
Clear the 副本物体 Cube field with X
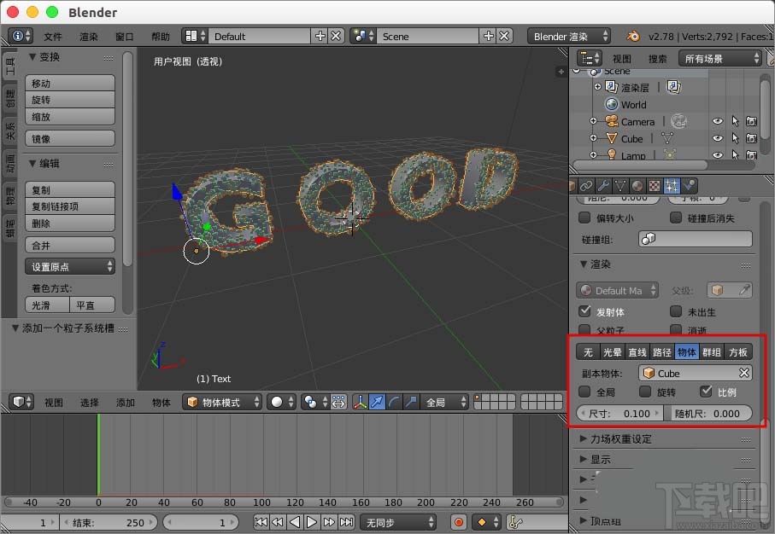click(x=744, y=373)
